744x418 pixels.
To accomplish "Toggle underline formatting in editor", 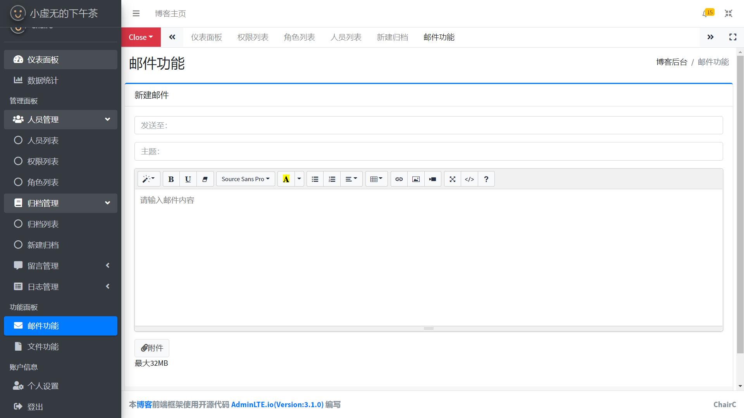I will pyautogui.click(x=188, y=179).
